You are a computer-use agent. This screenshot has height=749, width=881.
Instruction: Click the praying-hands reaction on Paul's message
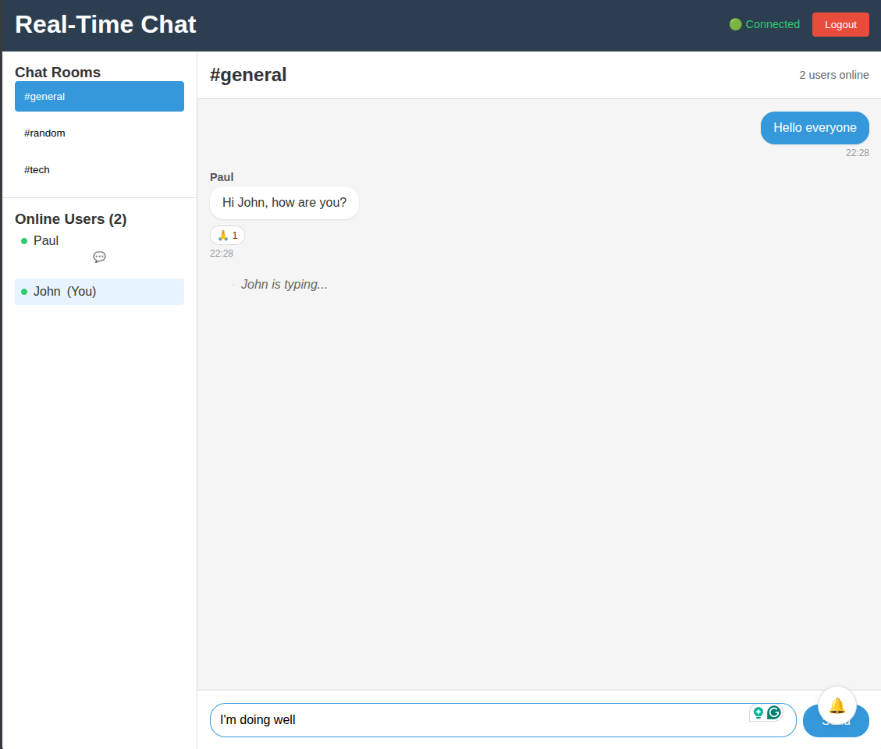coord(226,235)
